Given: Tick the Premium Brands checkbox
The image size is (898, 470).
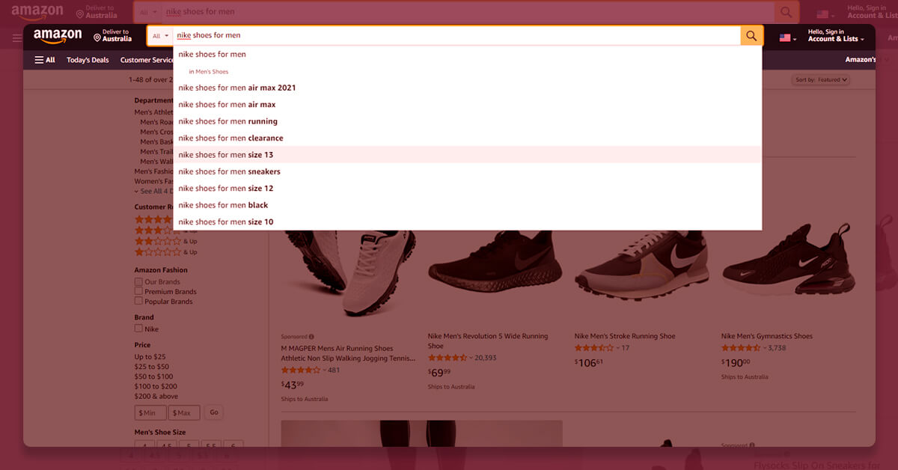Looking at the screenshot, I should pos(138,291).
